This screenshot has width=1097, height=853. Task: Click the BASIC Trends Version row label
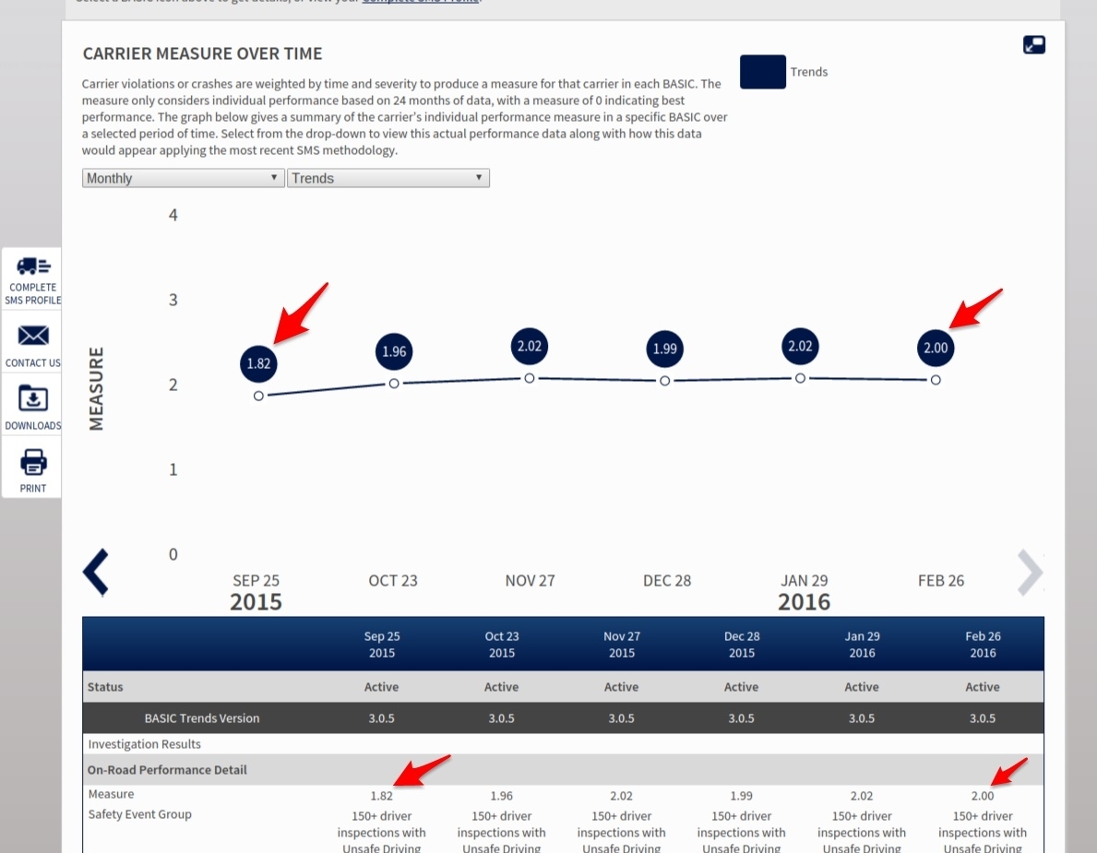[x=202, y=717]
